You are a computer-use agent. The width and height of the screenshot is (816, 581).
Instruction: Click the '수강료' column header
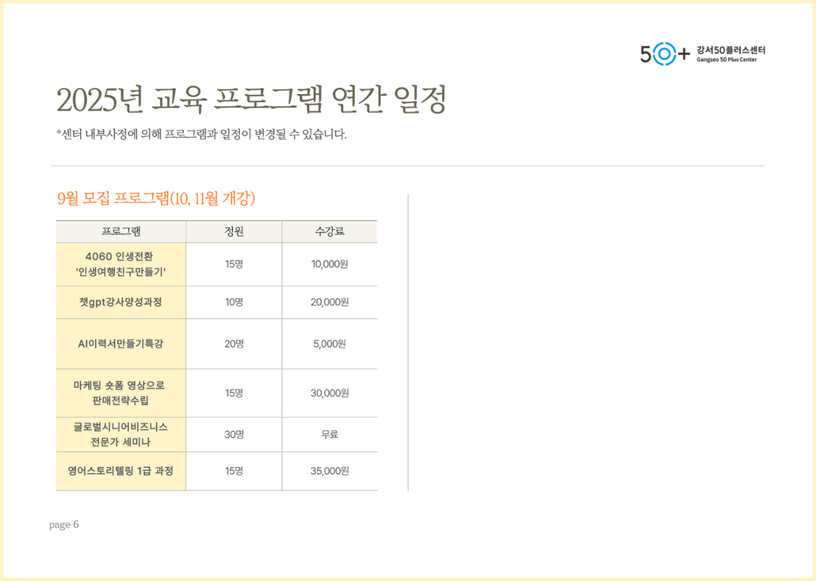[x=329, y=232]
